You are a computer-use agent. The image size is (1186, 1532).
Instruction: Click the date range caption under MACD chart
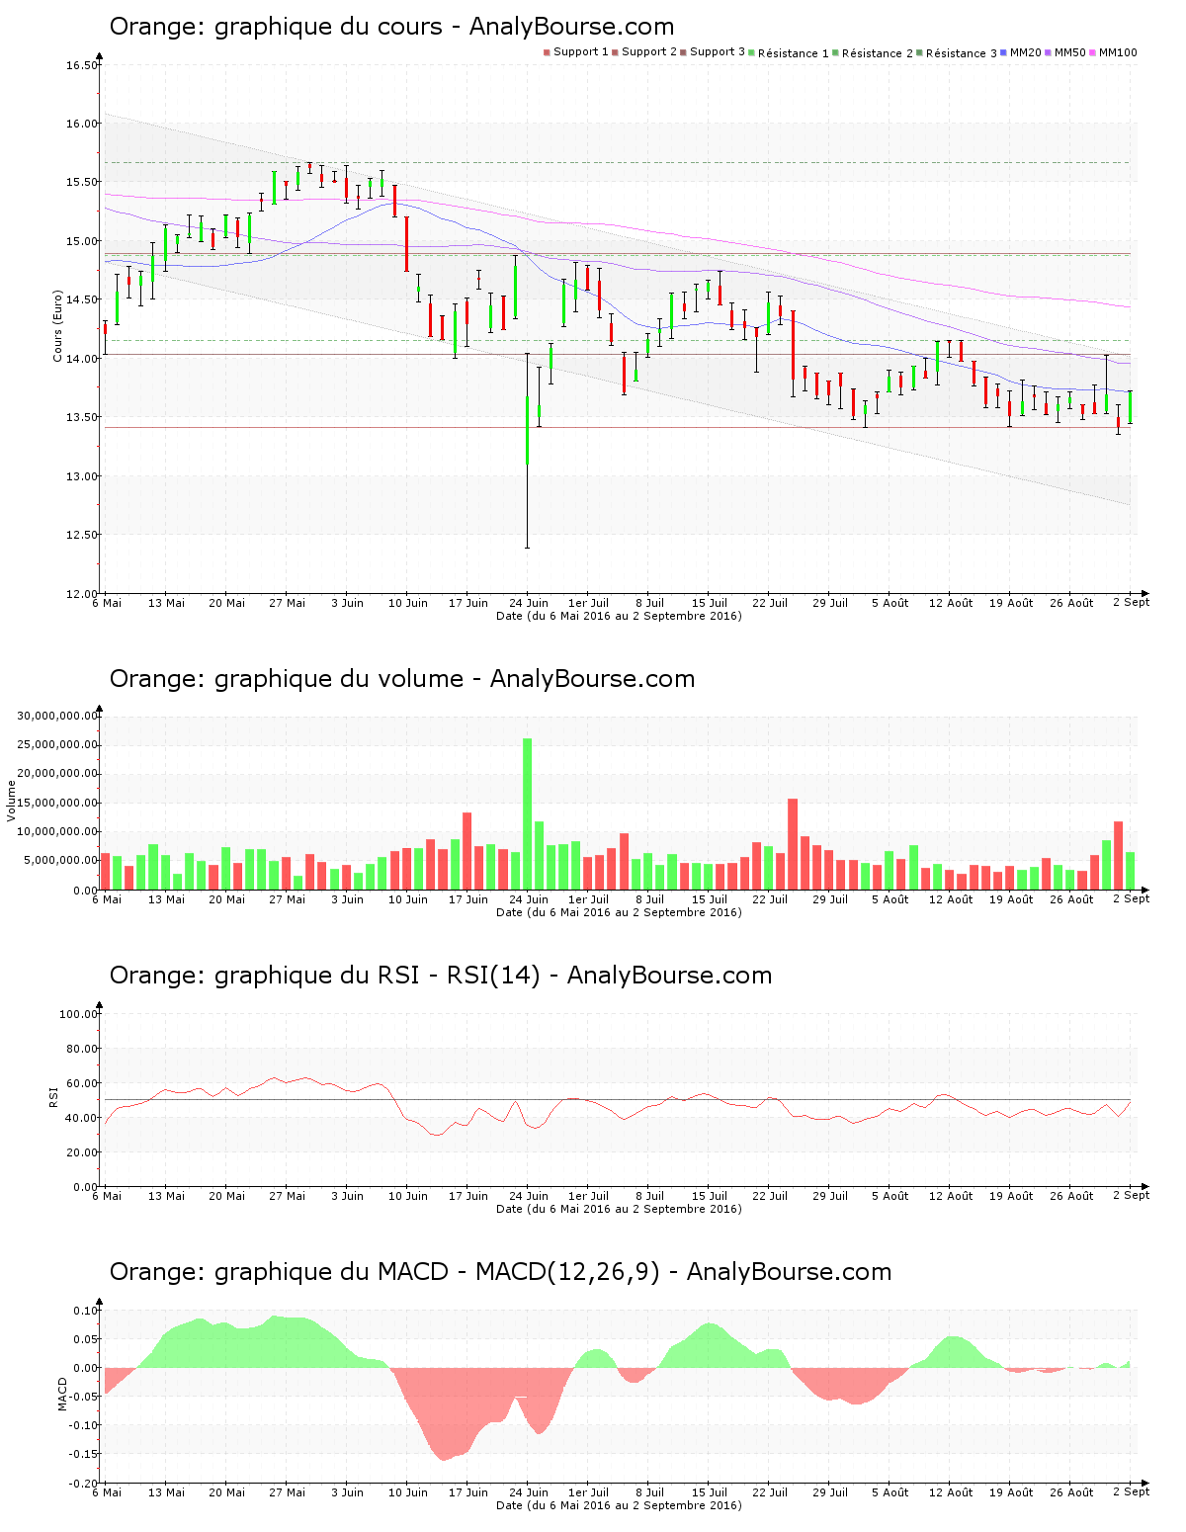[x=619, y=1505]
